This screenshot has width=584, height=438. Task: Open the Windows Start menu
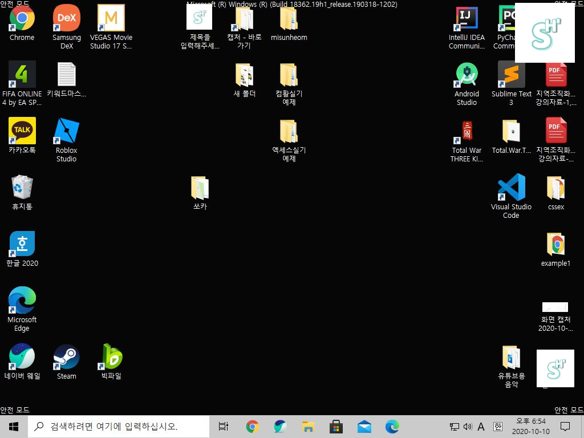coord(14,427)
